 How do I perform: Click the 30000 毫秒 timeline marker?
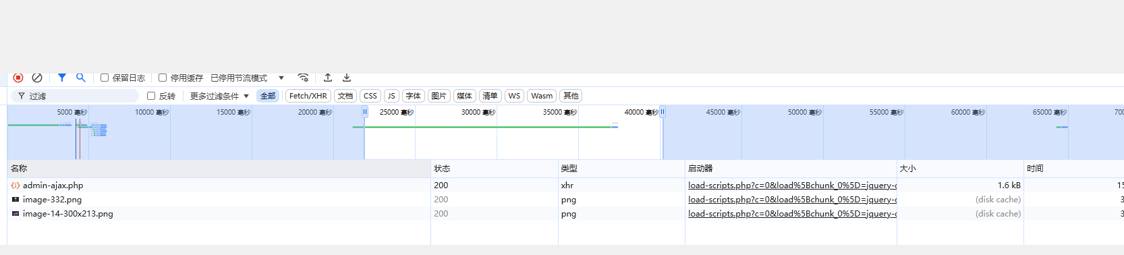point(478,112)
